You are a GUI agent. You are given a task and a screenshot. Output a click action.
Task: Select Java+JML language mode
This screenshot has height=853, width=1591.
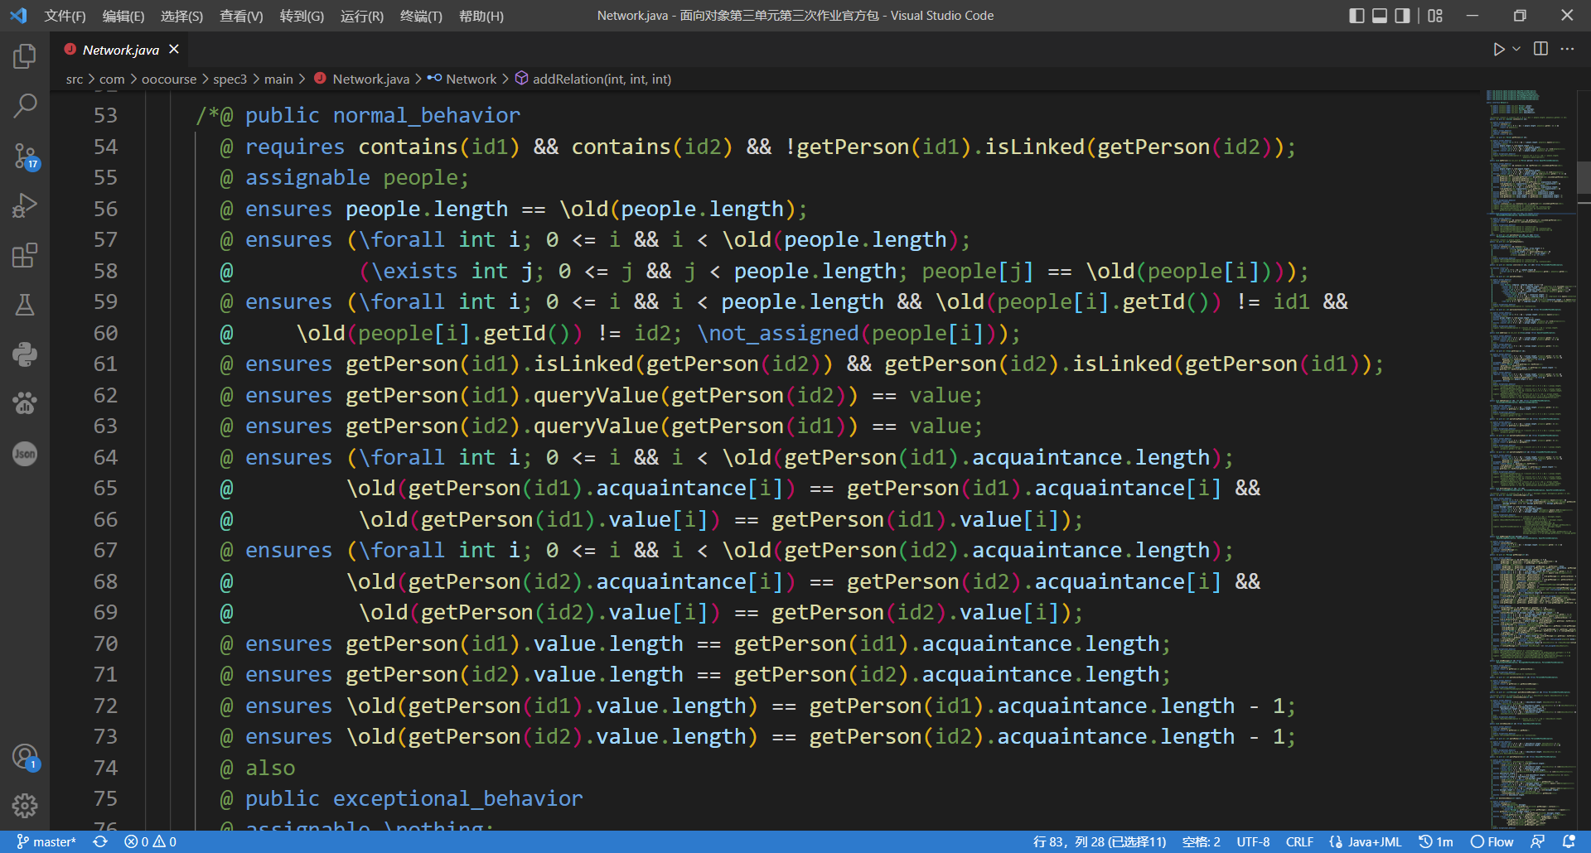[x=1366, y=841]
